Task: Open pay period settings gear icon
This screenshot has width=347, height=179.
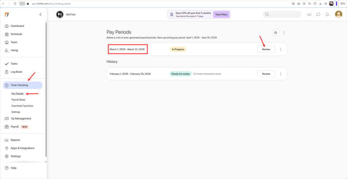Action: coord(276,32)
